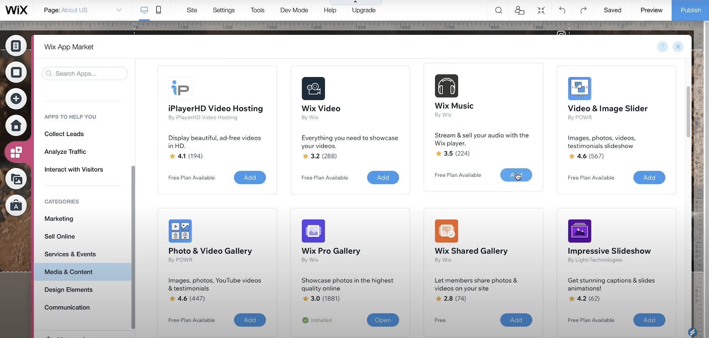Viewport: 709px width, 338px height.
Task: Close the Wix App Market panel
Action: tap(678, 47)
